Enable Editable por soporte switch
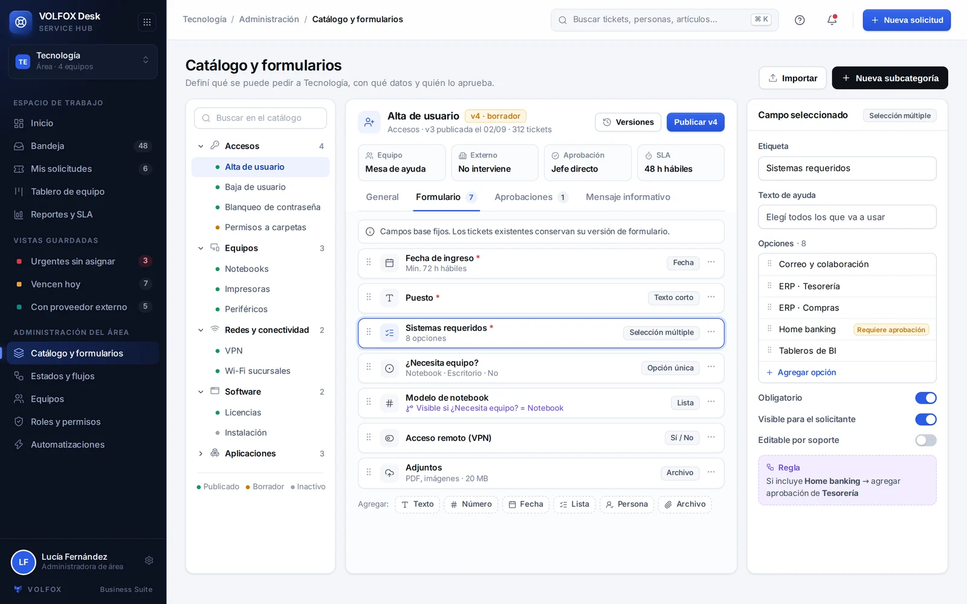This screenshot has height=604, width=967. [x=926, y=440]
